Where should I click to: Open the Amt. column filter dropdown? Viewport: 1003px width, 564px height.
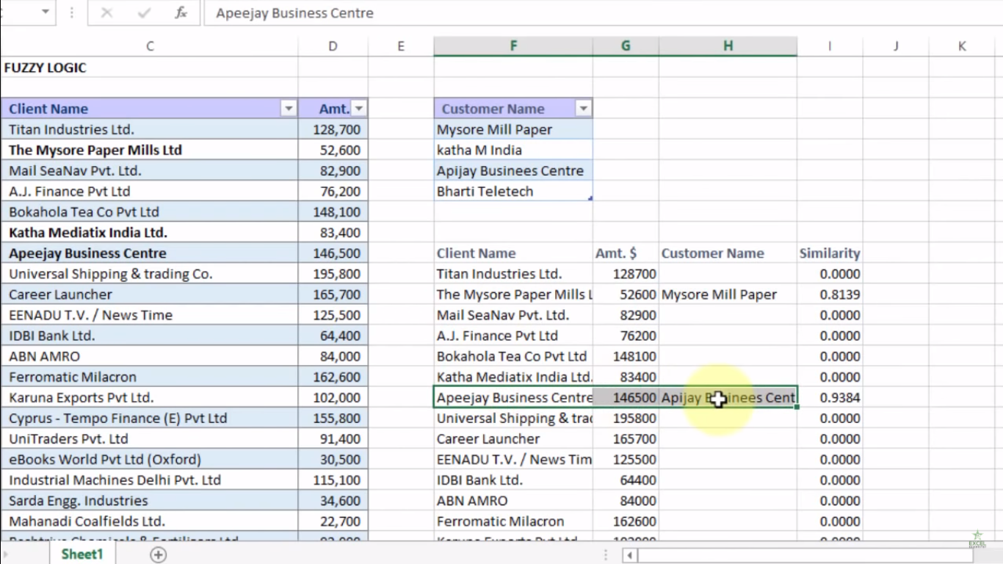click(359, 109)
